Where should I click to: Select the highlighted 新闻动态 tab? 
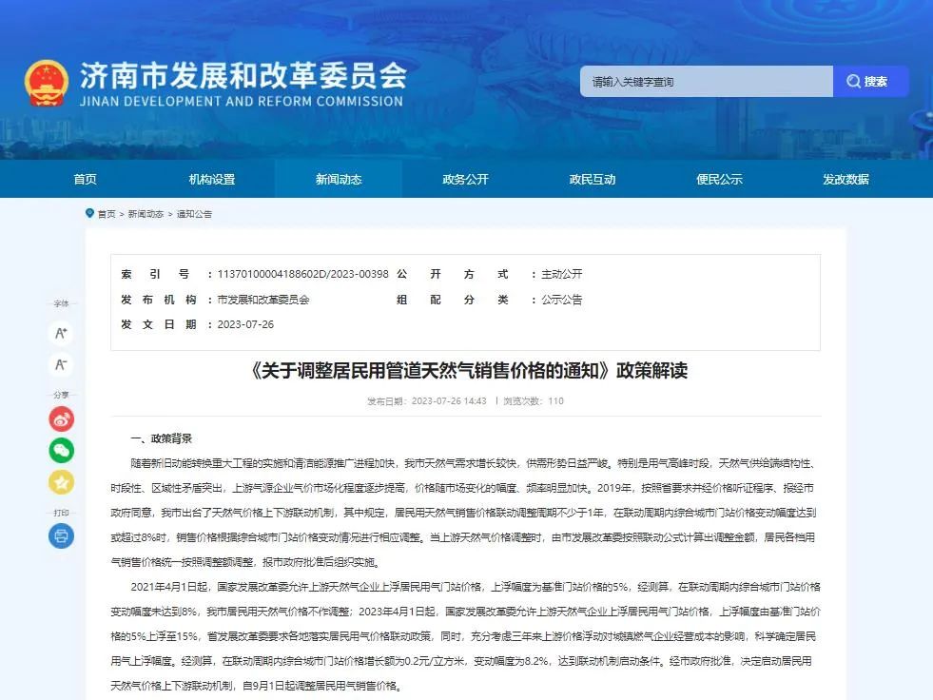tap(338, 179)
